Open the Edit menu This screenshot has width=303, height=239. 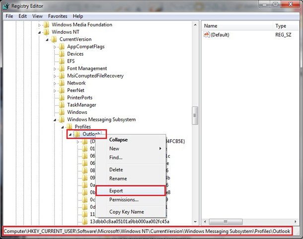click(23, 16)
